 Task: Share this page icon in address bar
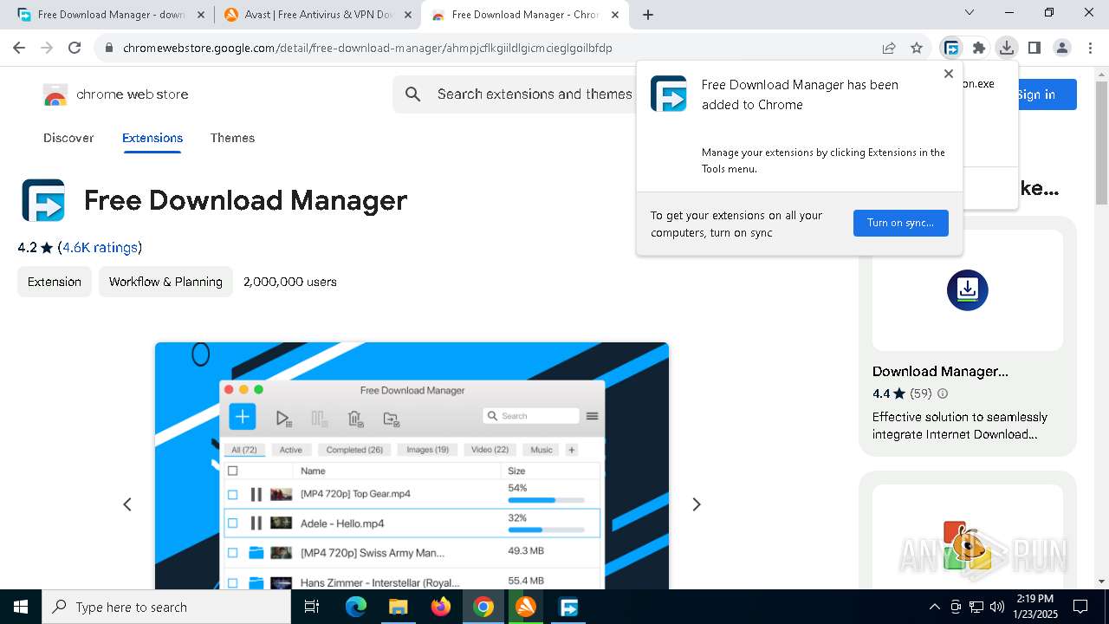coord(889,48)
